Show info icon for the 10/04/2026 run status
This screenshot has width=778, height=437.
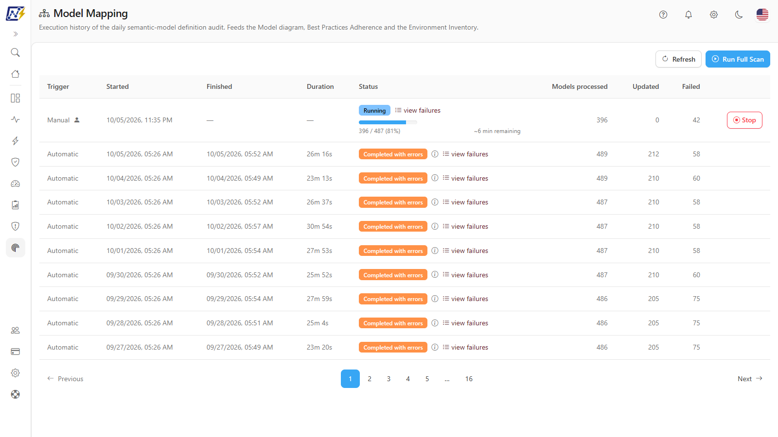(435, 178)
